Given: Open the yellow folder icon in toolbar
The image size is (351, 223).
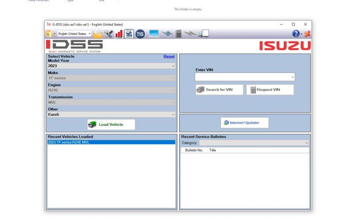Looking at the screenshot, I should 98,34.
